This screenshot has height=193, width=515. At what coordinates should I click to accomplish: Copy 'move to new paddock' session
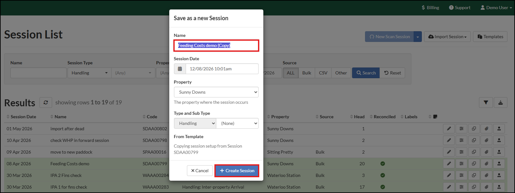click(x=474, y=152)
